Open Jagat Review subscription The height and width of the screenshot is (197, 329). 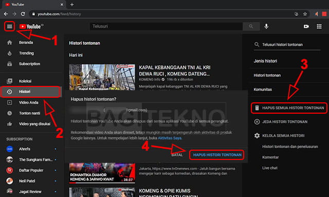click(31, 191)
